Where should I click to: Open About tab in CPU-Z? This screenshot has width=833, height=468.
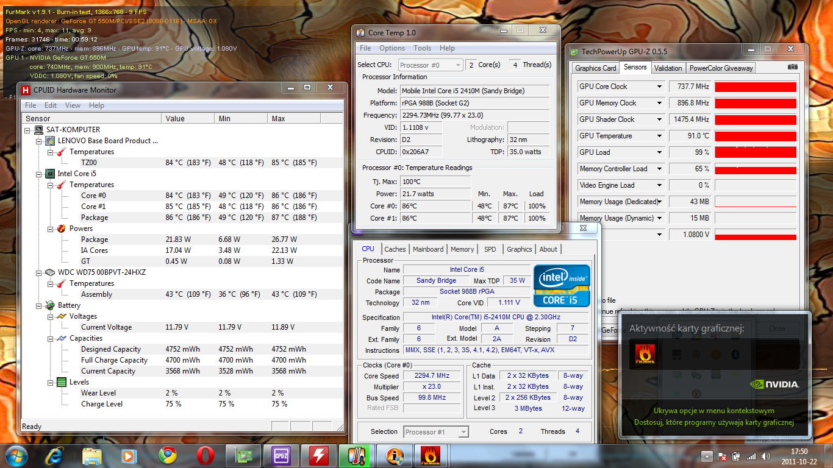[548, 249]
